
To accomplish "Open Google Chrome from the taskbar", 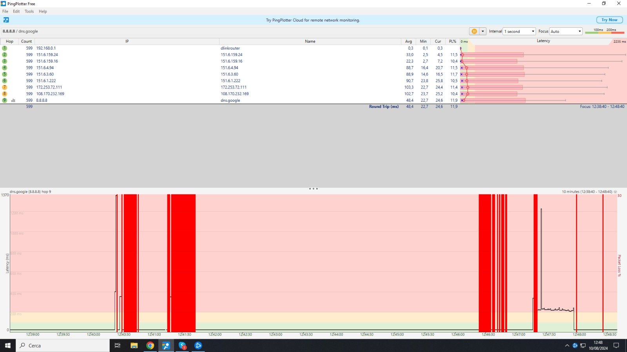I will pos(150,345).
